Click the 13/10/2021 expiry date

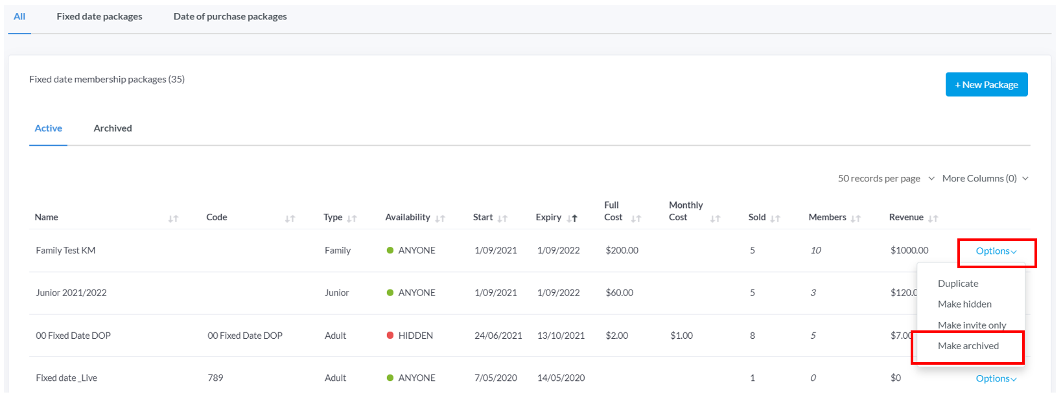click(561, 336)
